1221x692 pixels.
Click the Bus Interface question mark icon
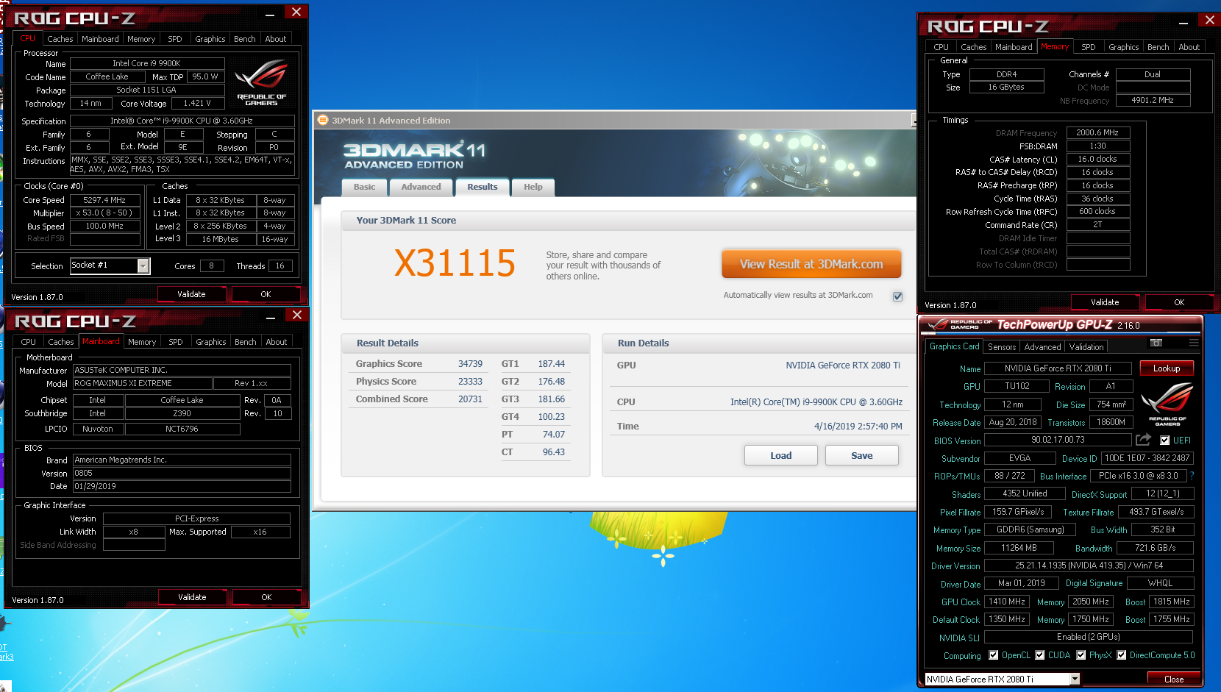tap(1192, 476)
